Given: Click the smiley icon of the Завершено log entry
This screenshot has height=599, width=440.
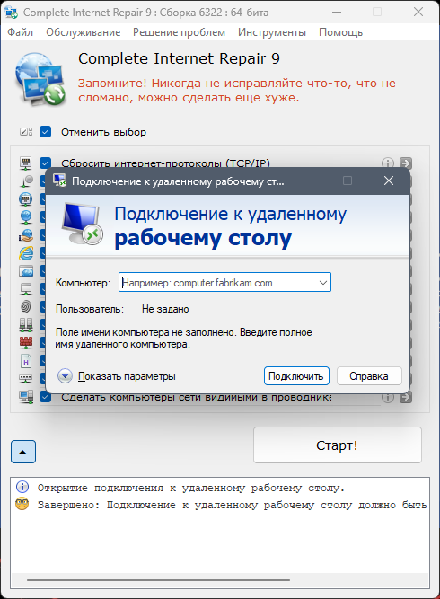Looking at the screenshot, I should click(x=22, y=505).
